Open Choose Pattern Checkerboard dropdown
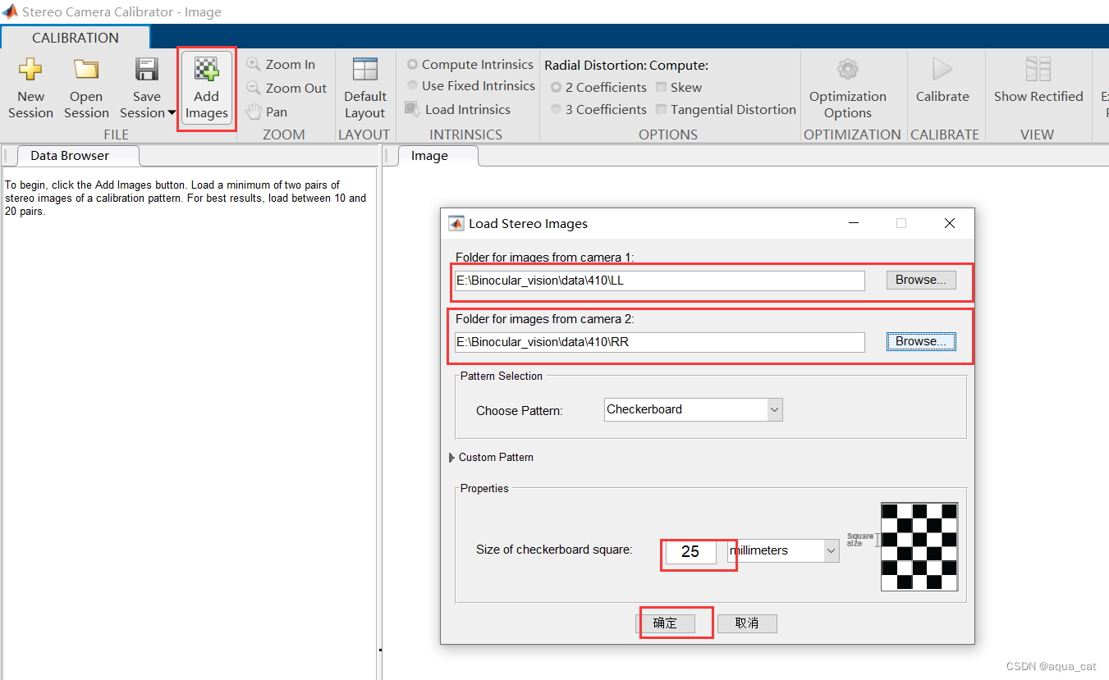Screen dimensions: 1109x680 tap(774, 409)
